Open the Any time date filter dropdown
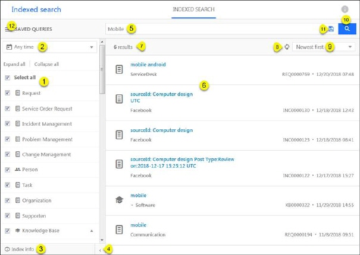Screen dimensions: 360x255 point(50,47)
